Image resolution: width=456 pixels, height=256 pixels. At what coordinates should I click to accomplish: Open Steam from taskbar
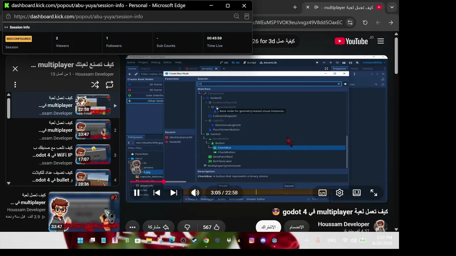[x=195, y=240]
